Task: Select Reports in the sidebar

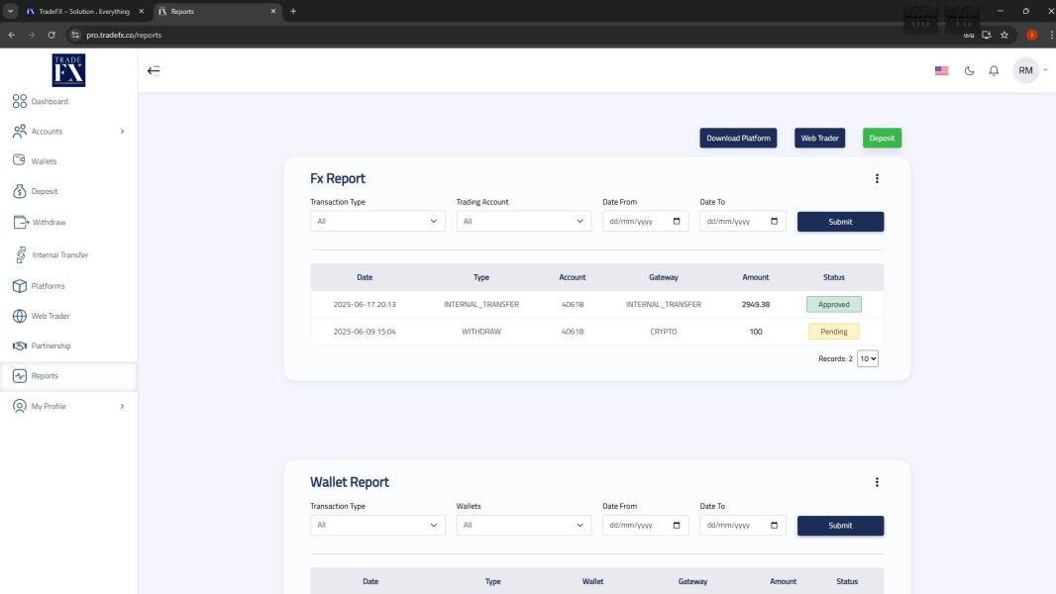Action: click(68, 376)
